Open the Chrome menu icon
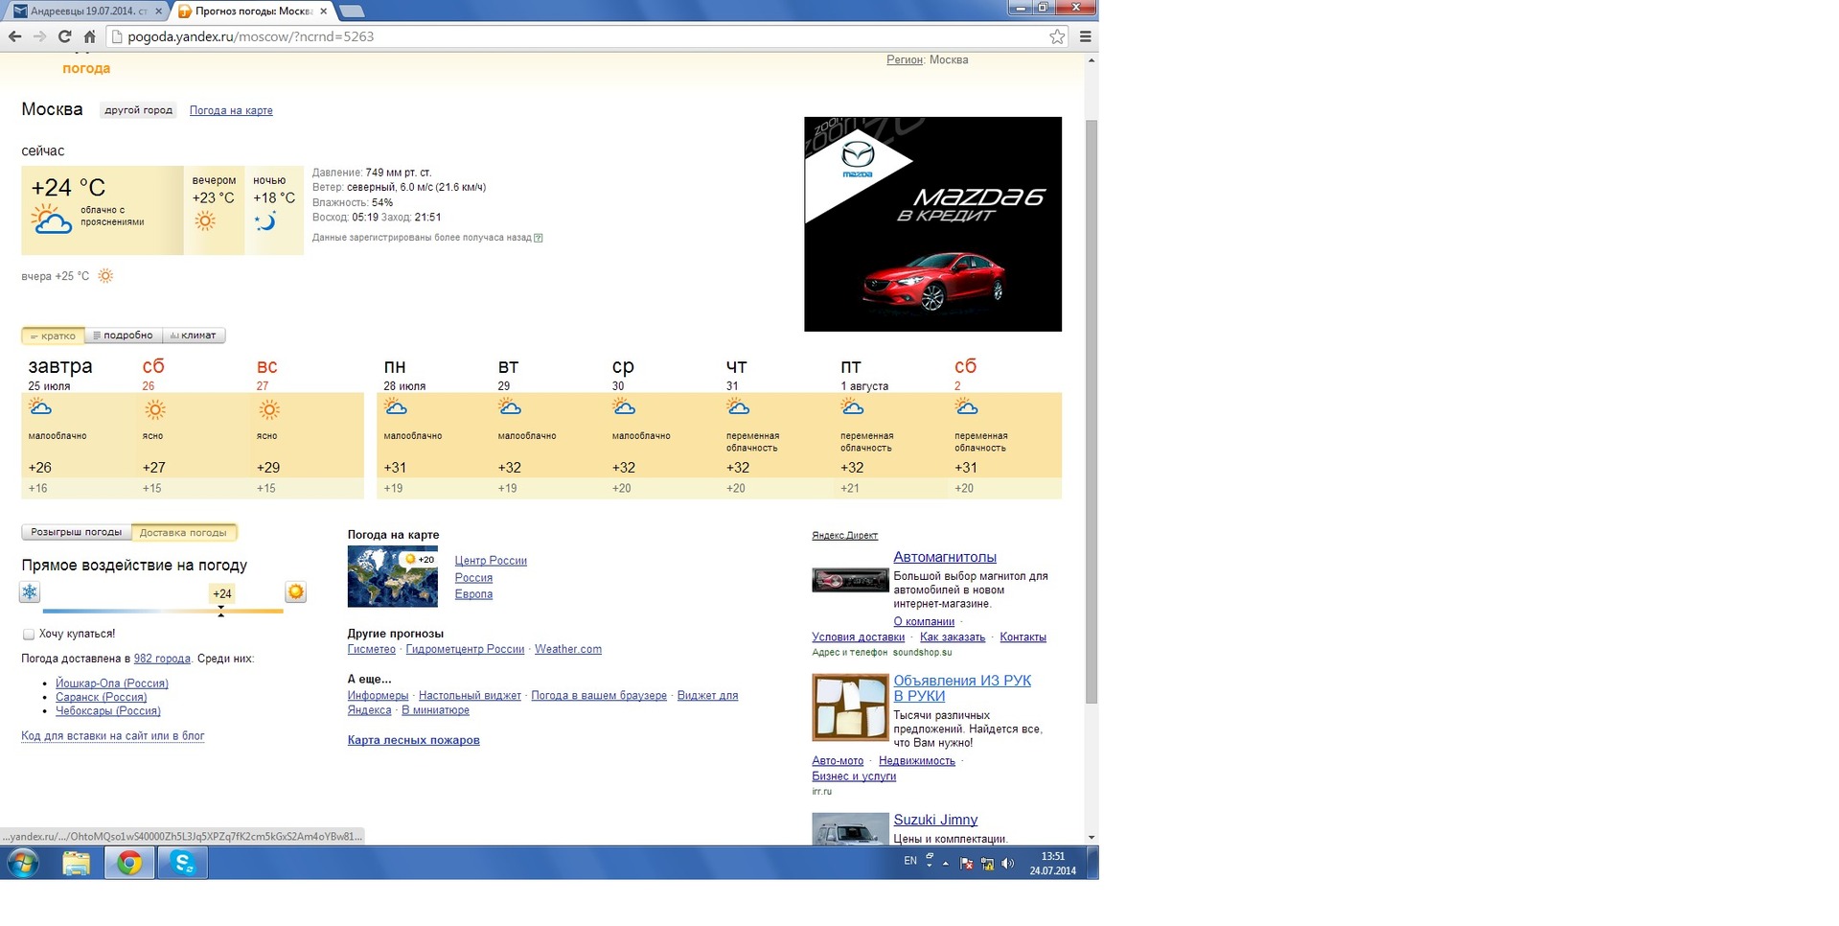Image resolution: width=1839 pixels, height=926 pixels. coord(1086,36)
